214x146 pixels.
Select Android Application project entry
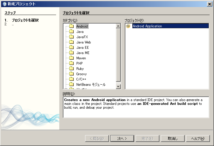point(171,26)
